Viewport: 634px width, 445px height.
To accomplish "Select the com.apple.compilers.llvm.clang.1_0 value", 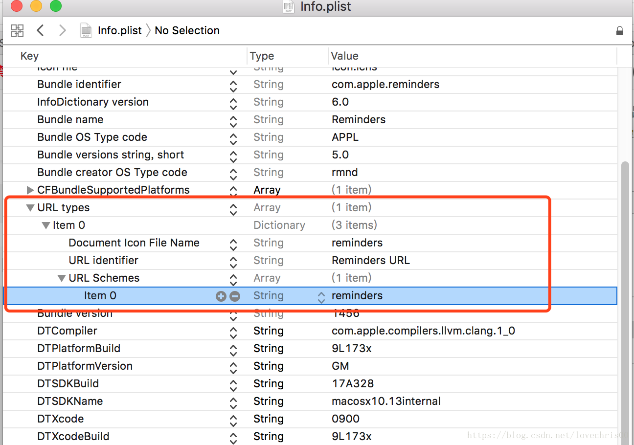I will click(423, 331).
